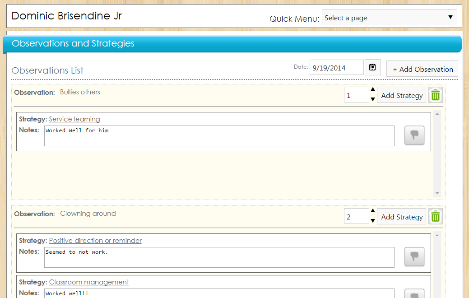Delete the Clowning around observation

tap(435, 217)
